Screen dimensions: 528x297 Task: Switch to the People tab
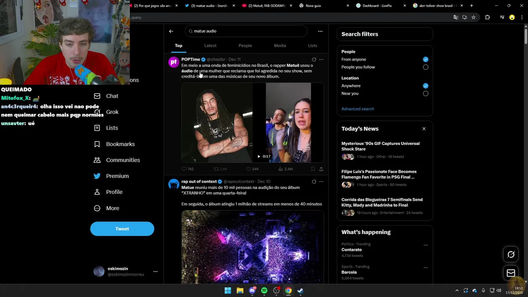pyautogui.click(x=245, y=46)
